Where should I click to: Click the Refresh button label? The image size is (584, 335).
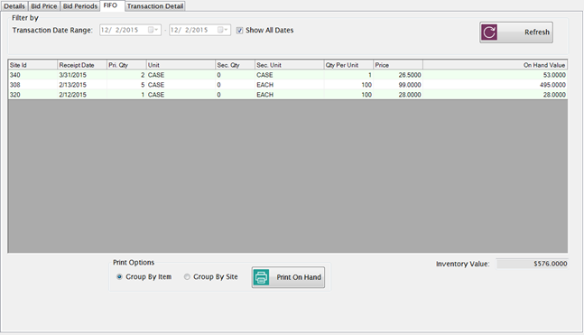(x=537, y=32)
